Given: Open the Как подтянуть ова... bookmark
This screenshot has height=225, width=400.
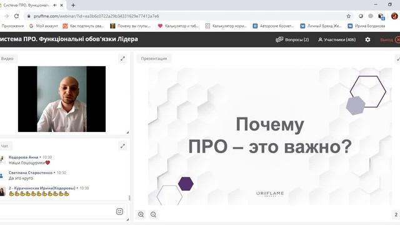Looking at the screenshot, I should (x=83, y=26).
